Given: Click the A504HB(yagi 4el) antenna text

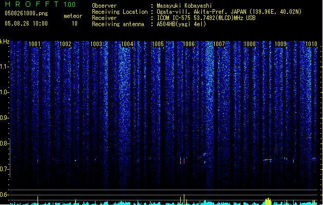Looking at the screenshot, I should (x=181, y=24).
